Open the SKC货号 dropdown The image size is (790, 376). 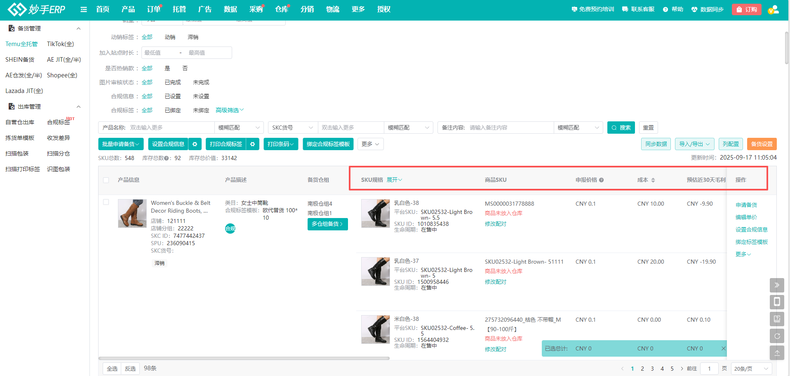(x=293, y=128)
